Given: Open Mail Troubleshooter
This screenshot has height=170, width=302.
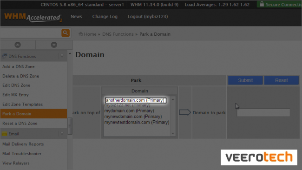Looking at the screenshot, I should [22, 154].
